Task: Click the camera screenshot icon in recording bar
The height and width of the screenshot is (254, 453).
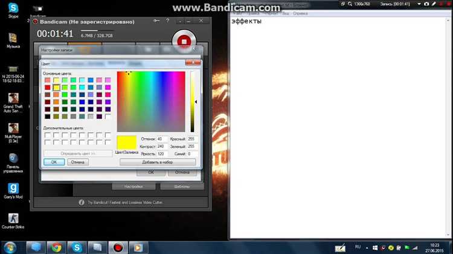Action: coord(427,4)
